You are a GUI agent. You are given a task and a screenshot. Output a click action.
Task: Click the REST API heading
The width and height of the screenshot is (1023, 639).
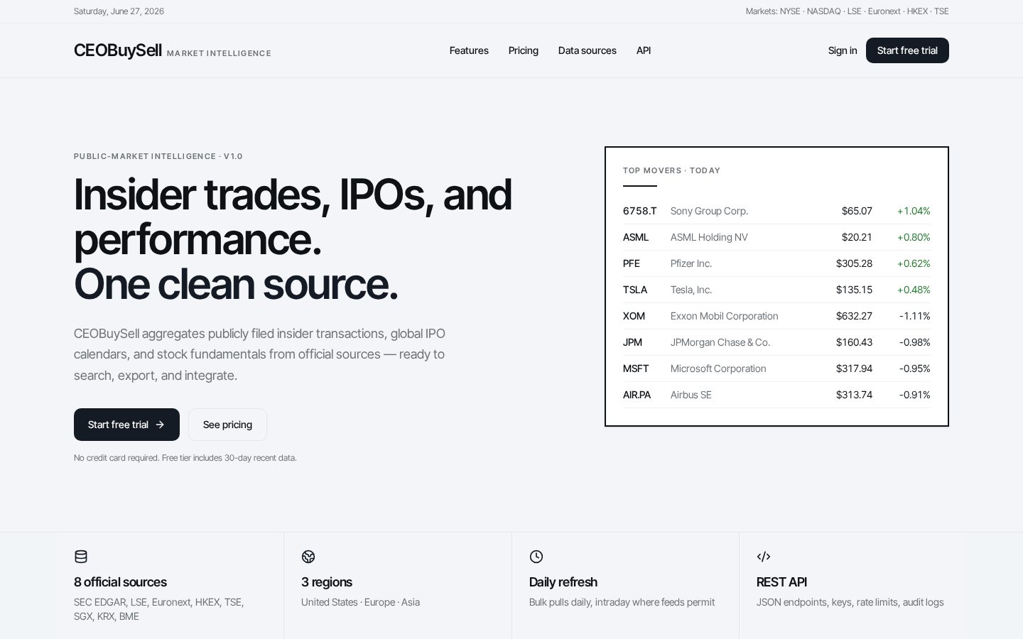pos(781,582)
